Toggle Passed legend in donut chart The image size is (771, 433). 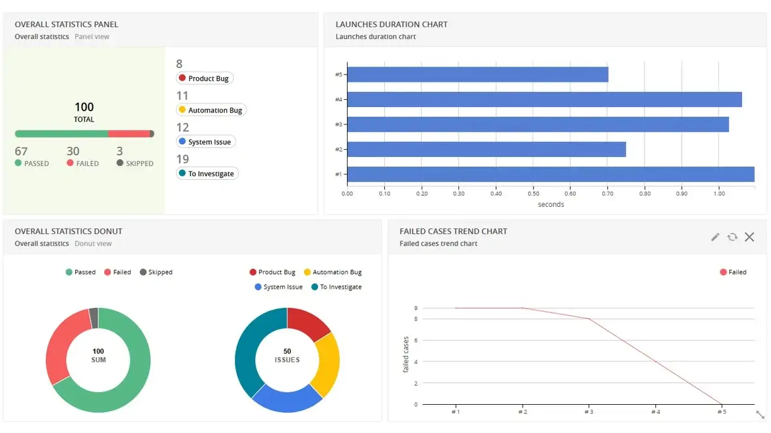pyautogui.click(x=81, y=272)
